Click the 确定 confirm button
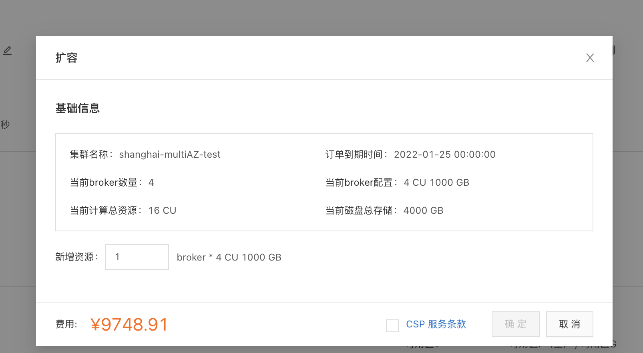 (x=516, y=324)
